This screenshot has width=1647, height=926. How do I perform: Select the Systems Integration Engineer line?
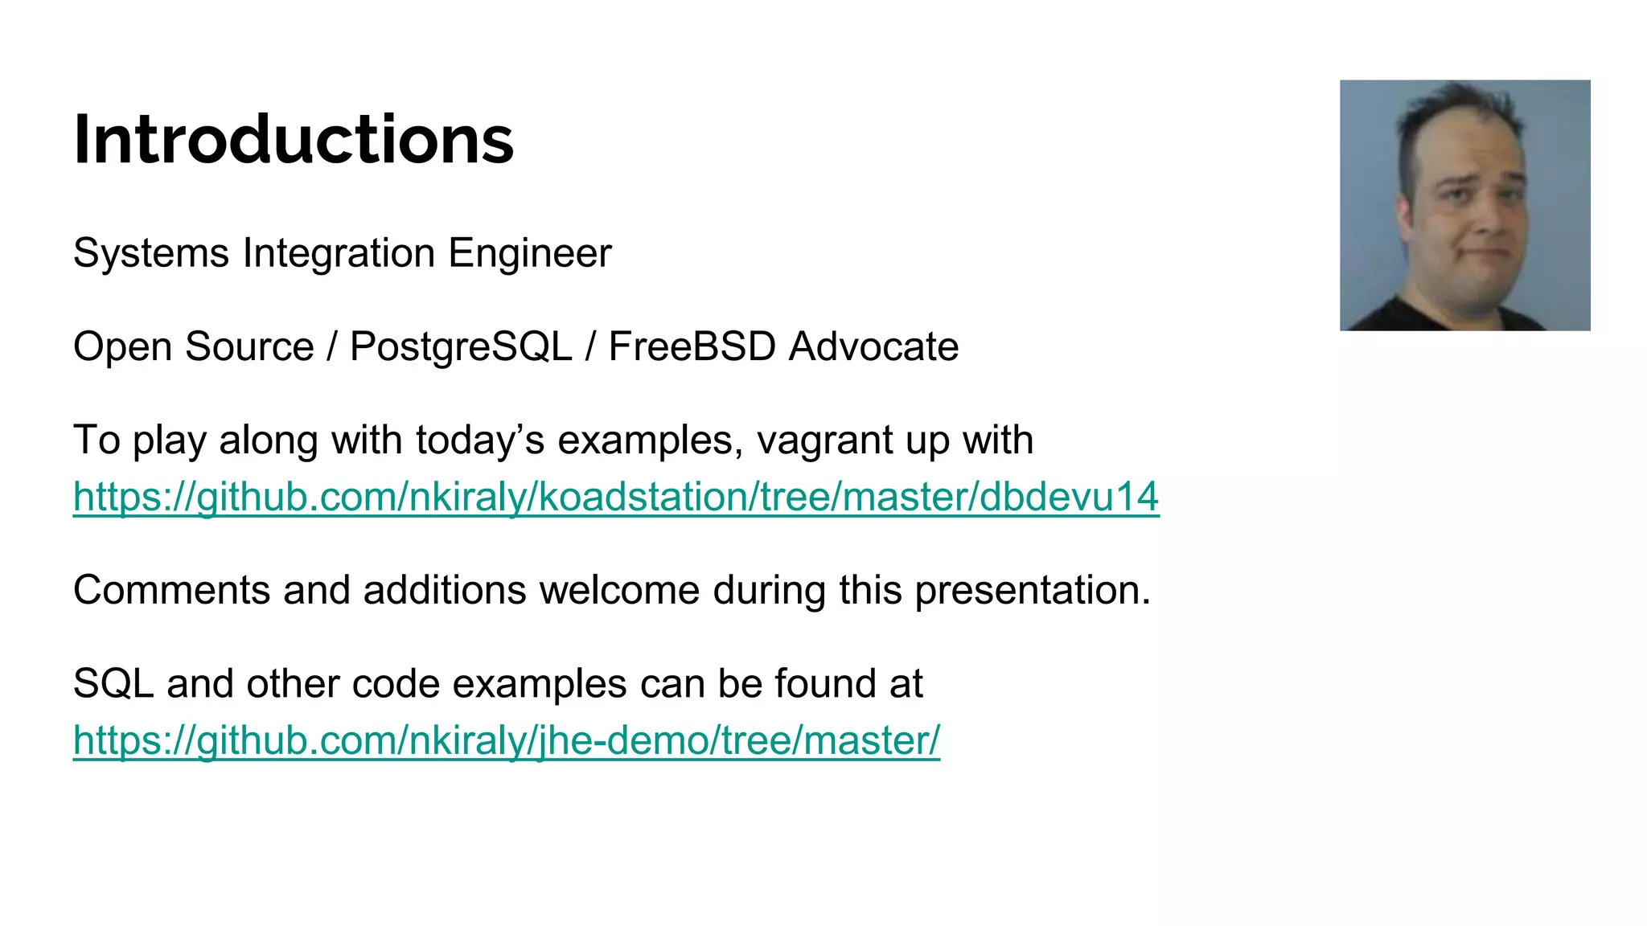pyautogui.click(x=343, y=253)
